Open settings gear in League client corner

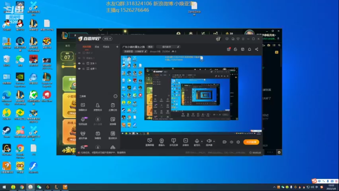tap(279, 152)
